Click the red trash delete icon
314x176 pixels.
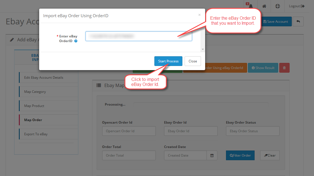284,68
